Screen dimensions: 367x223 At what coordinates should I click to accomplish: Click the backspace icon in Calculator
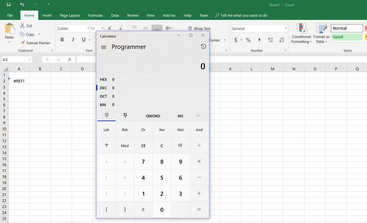pyautogui.click(x=180, y=145)
